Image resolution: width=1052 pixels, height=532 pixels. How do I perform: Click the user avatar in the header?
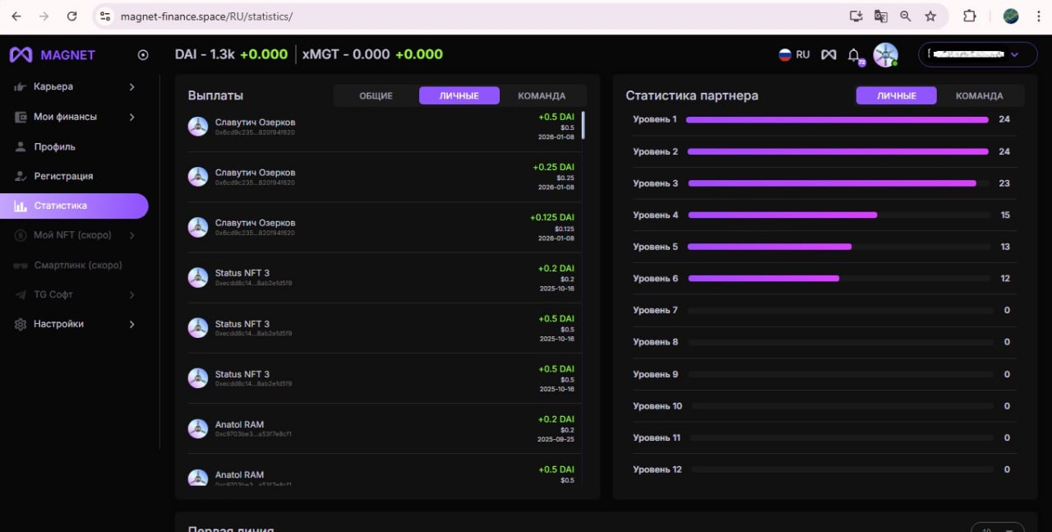click(x=885, y=55)
